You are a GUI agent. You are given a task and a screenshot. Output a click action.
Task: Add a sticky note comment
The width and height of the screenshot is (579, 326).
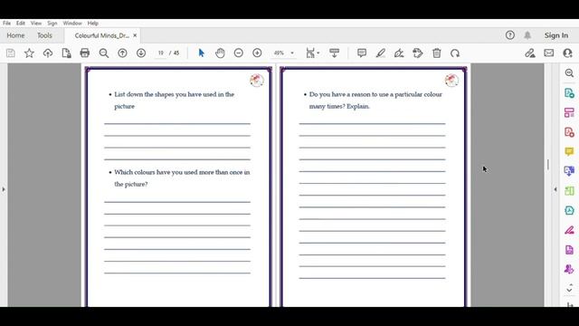362,53
